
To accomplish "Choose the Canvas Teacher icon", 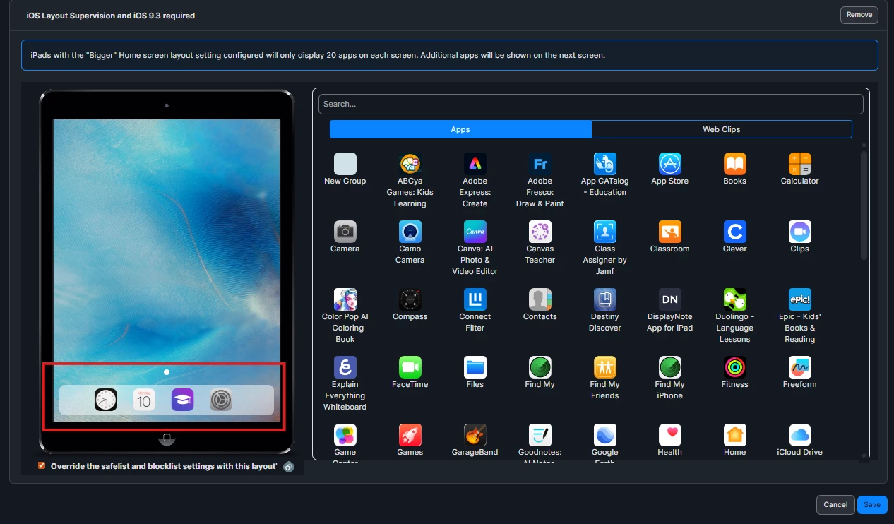I will click(540, 232).
